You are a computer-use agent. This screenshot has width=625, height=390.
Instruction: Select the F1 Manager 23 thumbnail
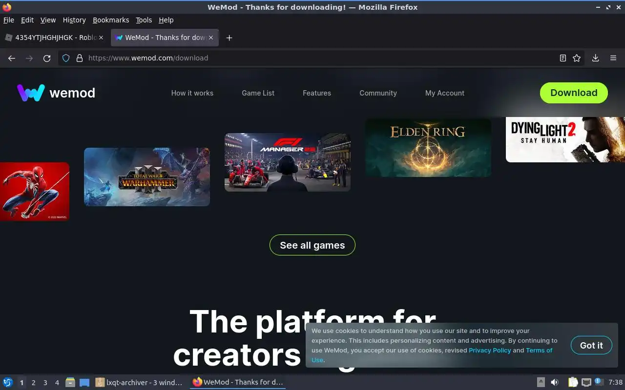[288, 162]
